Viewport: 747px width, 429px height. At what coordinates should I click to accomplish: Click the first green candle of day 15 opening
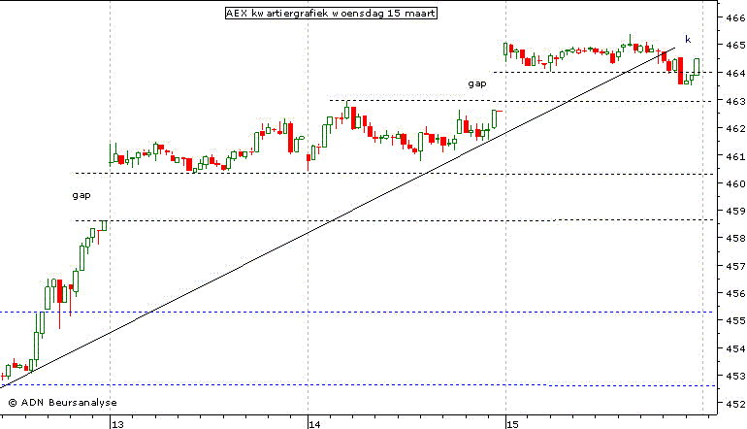click(505, 50)
